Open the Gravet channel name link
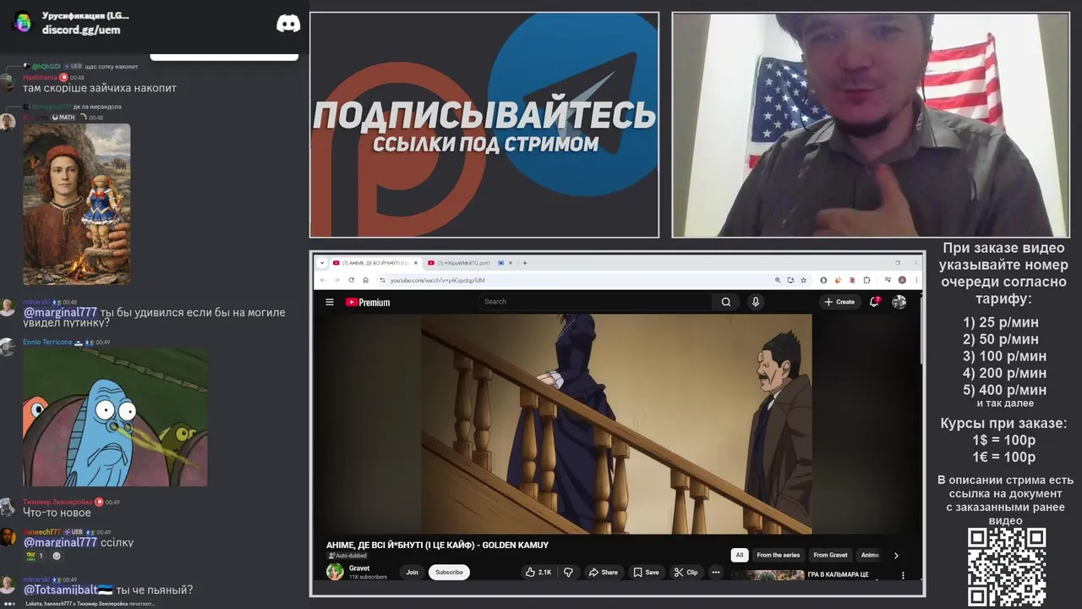The width and height of the screenshot is (1082, 609). point(359,568)
